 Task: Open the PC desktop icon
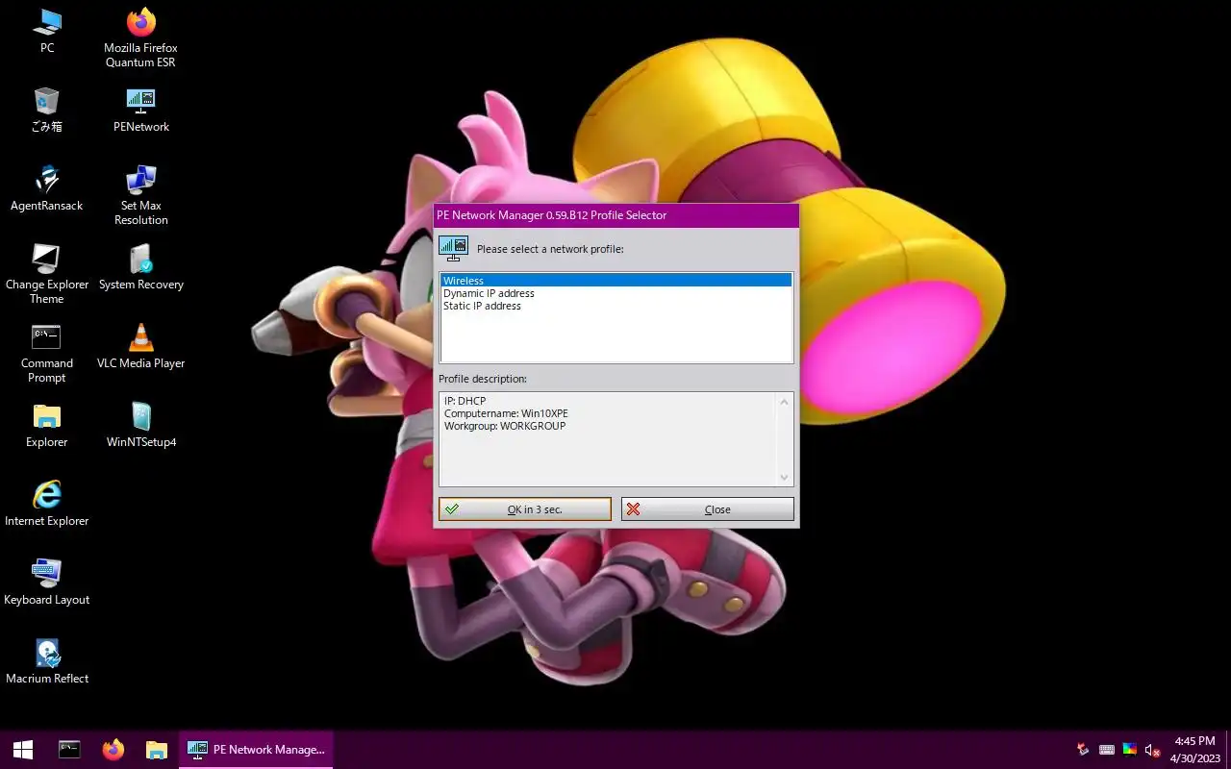[46, 30]
